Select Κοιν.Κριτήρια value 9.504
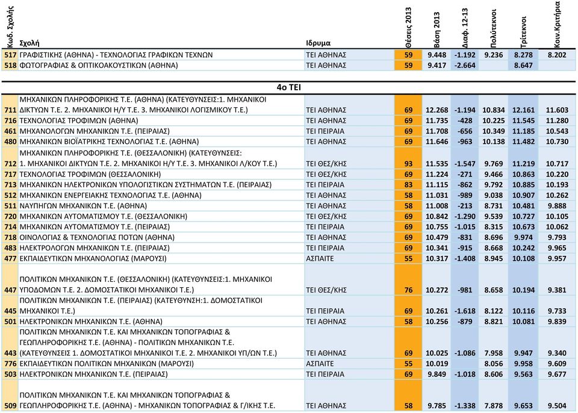 [557, 406]
